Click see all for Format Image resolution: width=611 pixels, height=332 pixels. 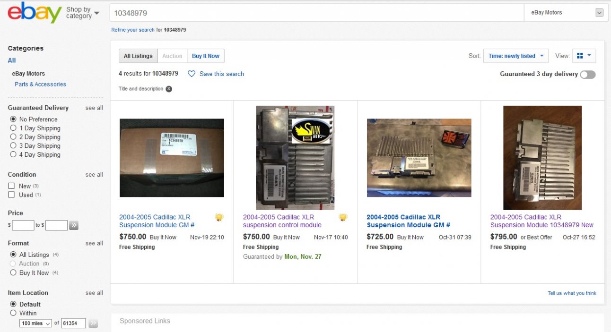click(x=94, y=243)
